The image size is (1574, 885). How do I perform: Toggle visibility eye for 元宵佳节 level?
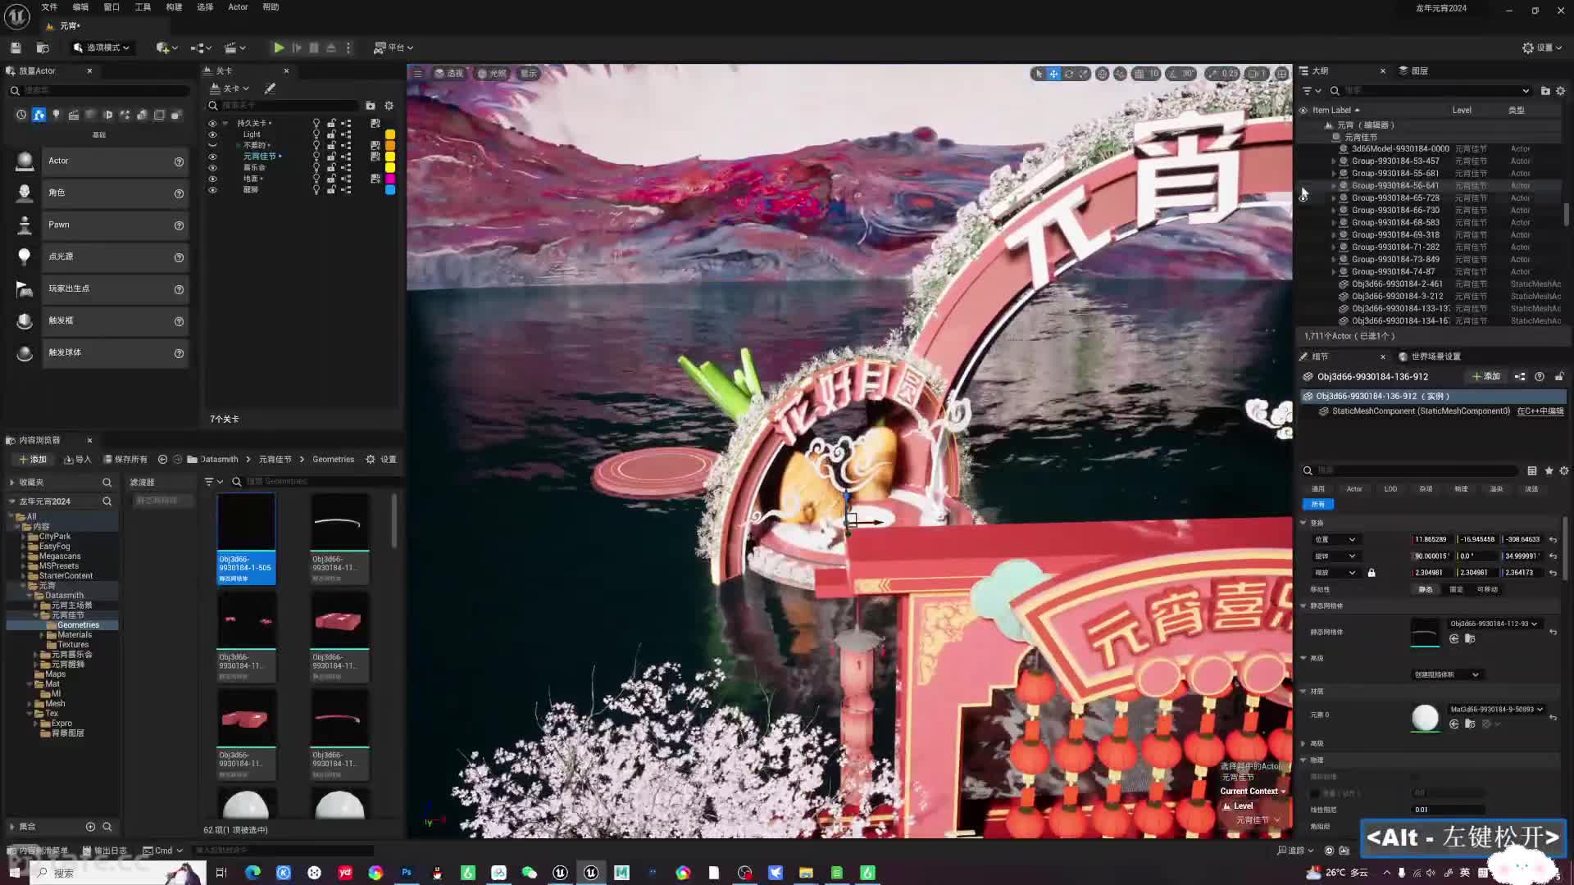[212, 157]
